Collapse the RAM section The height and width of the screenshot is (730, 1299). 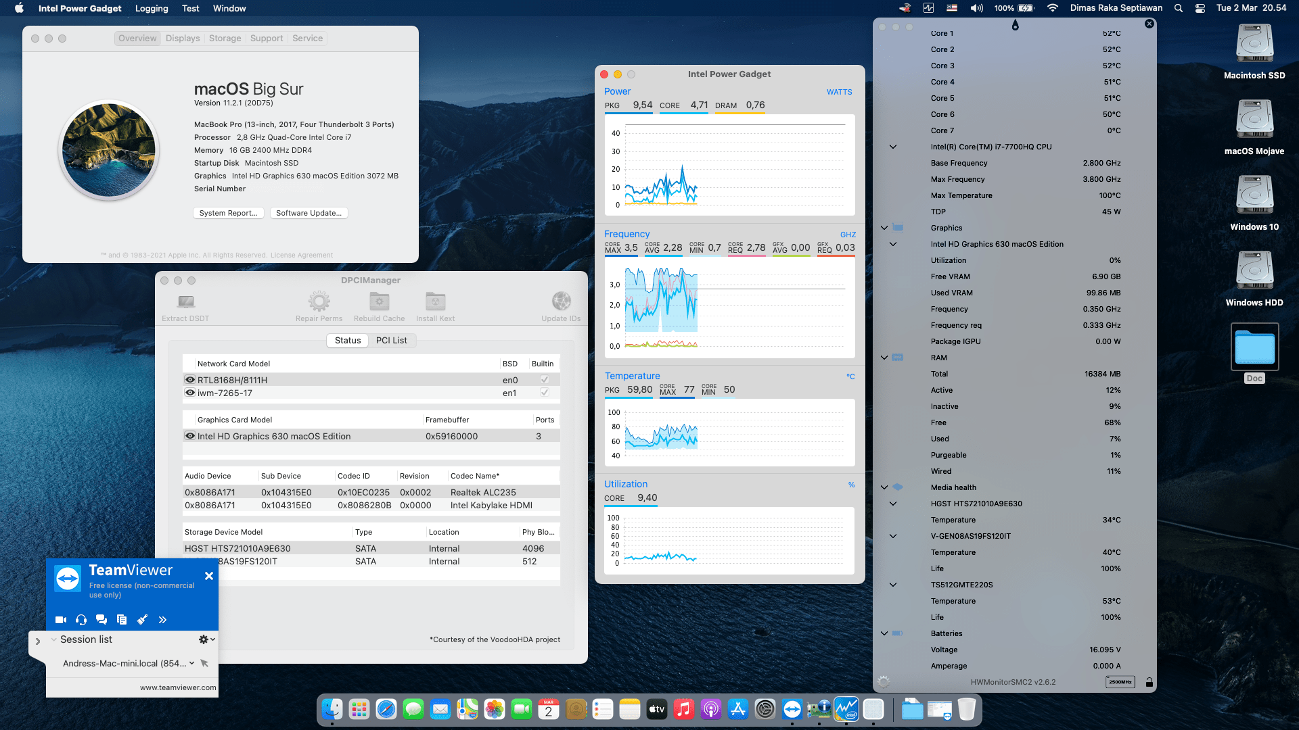pos(884,358)
